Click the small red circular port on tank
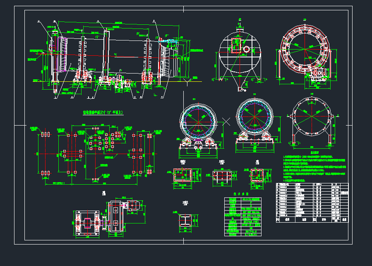The height and width of the screenshot is (266, 372). 246,49
